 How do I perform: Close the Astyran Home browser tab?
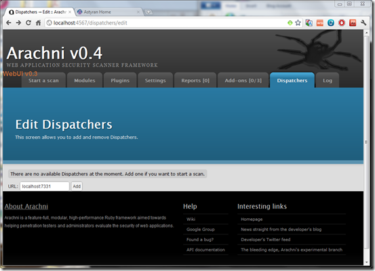138,12
